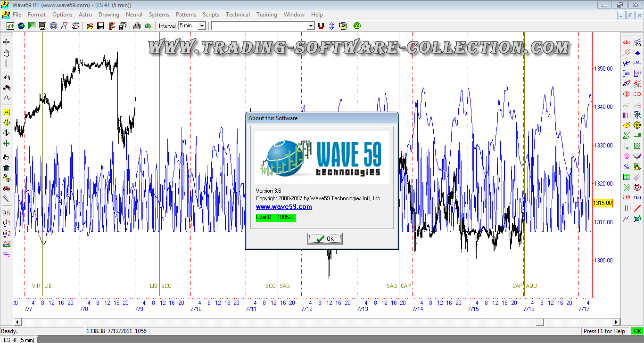Click the ES #F (5 min) tab

coord(19,340)
